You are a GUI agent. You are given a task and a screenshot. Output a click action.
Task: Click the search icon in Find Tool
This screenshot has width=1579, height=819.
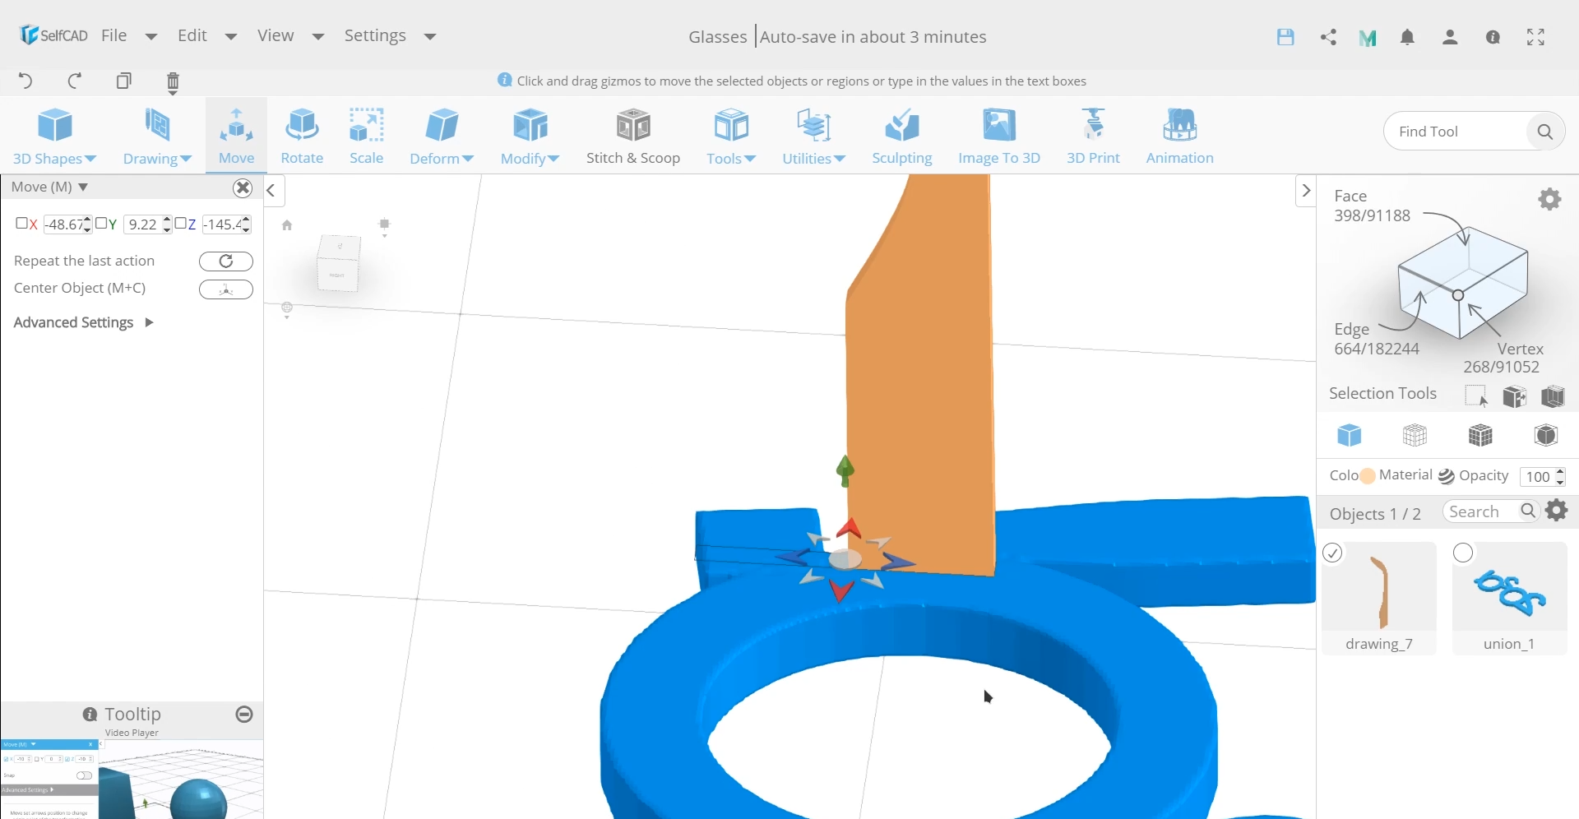[1544, 132]
